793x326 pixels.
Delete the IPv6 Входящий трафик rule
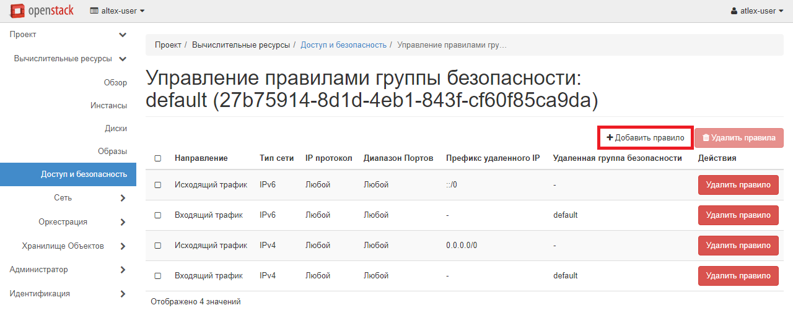pyautogui.click(x=738, y=215)
